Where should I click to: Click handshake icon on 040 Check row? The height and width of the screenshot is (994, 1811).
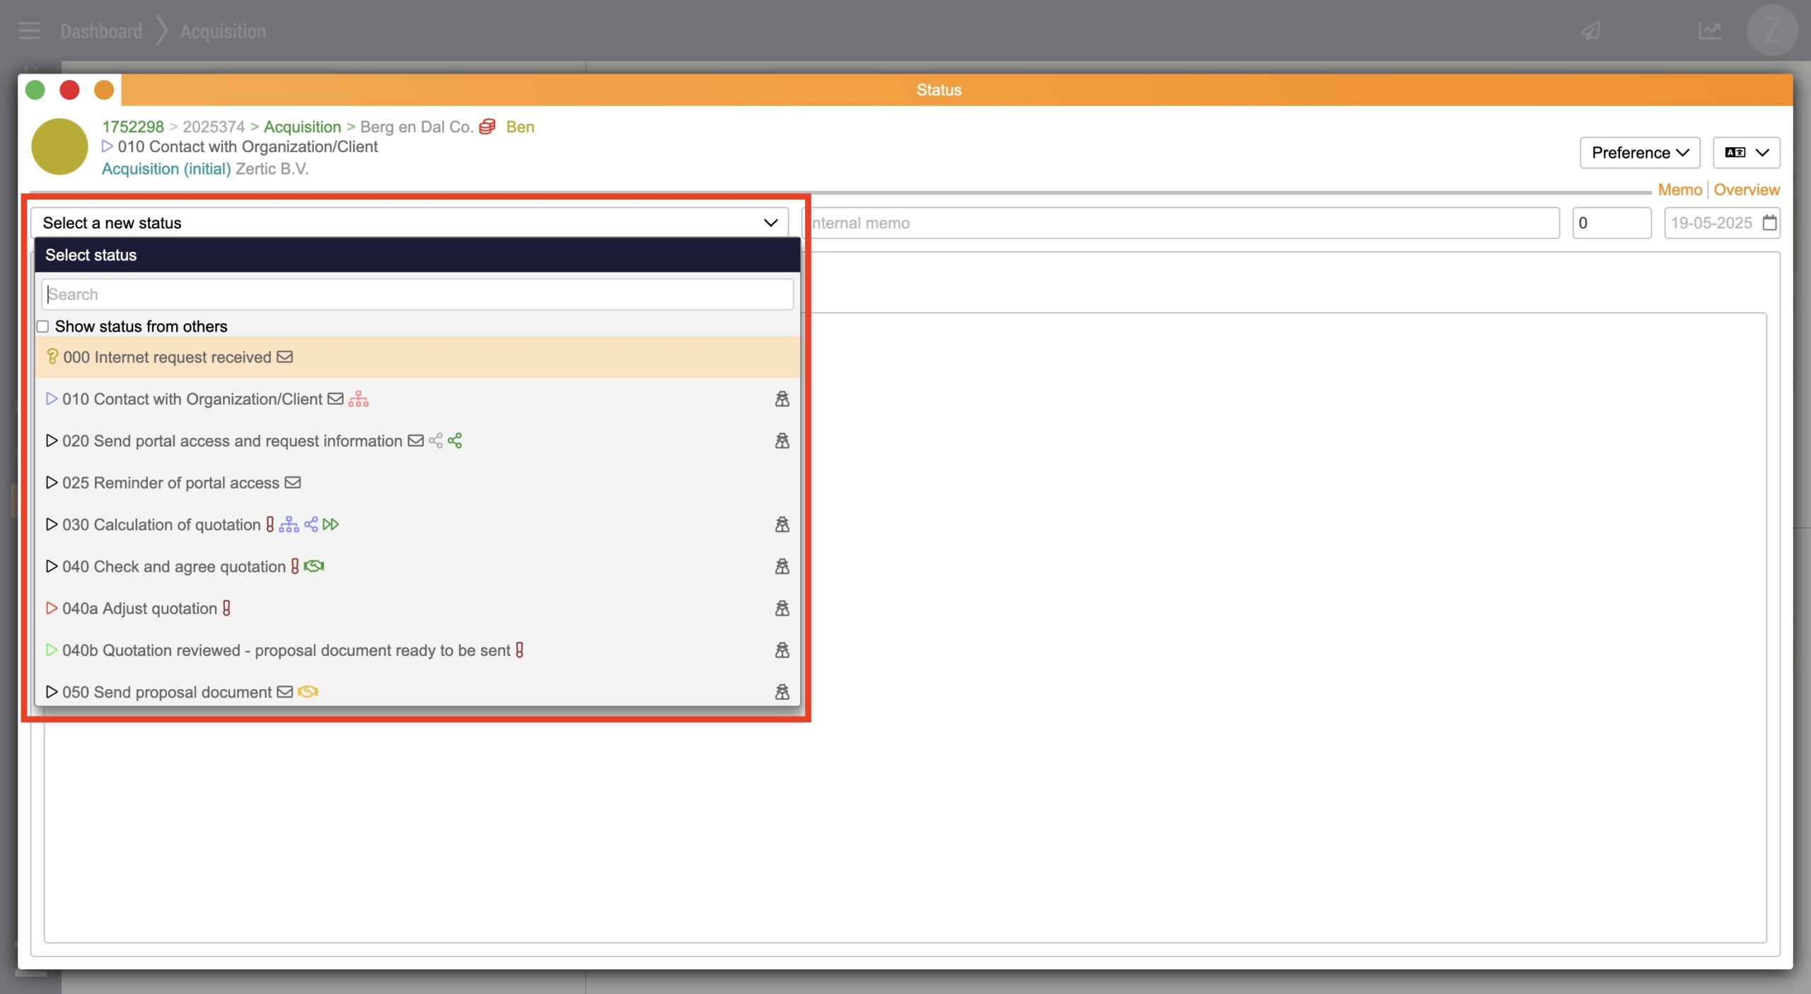(314, 566)
